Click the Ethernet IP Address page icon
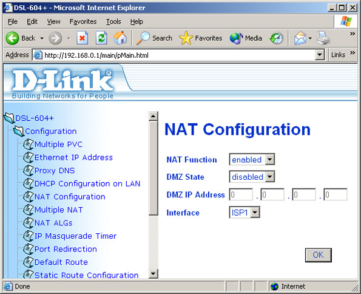Viewport: 361px width, 294px height. (x=29, y=157)
